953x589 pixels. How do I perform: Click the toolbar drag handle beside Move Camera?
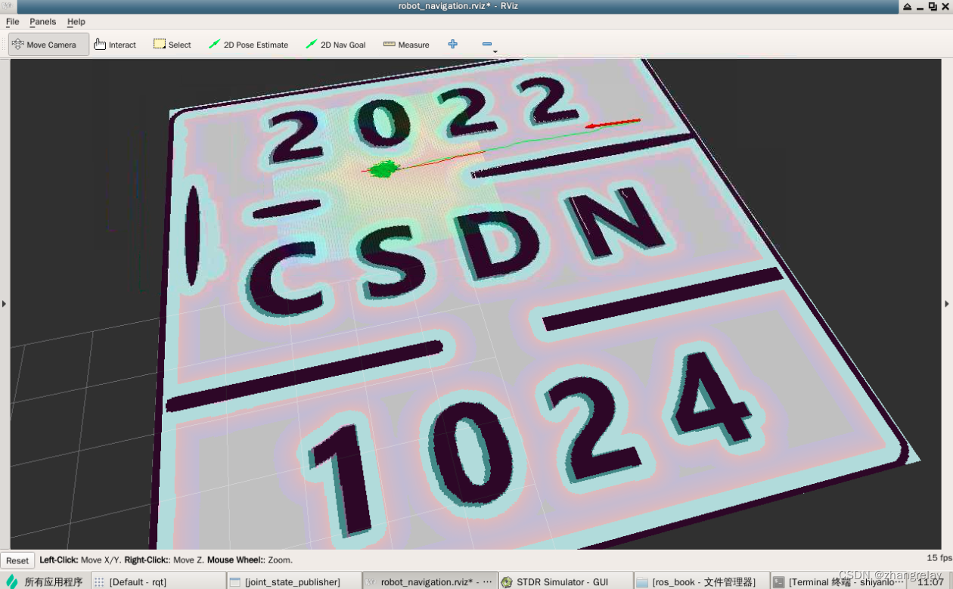tap(5, 45)
